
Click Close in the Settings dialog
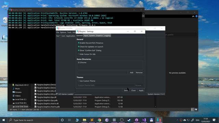pyautogui.click(x=133, y=91)
